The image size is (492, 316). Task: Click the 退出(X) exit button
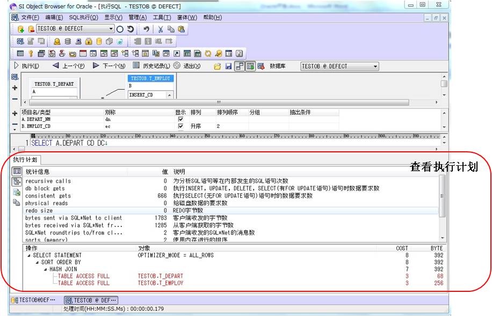tap(192, 65)
